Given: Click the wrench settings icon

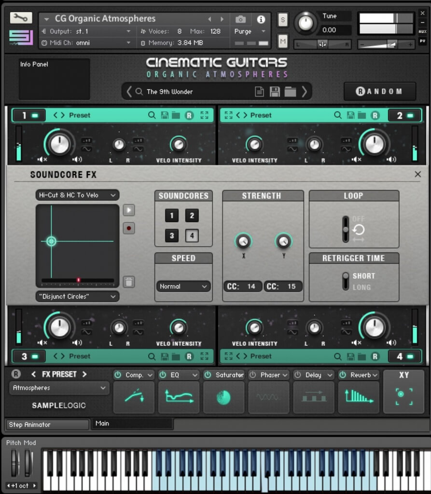Looking at the screenshot, I should point(21,18).
